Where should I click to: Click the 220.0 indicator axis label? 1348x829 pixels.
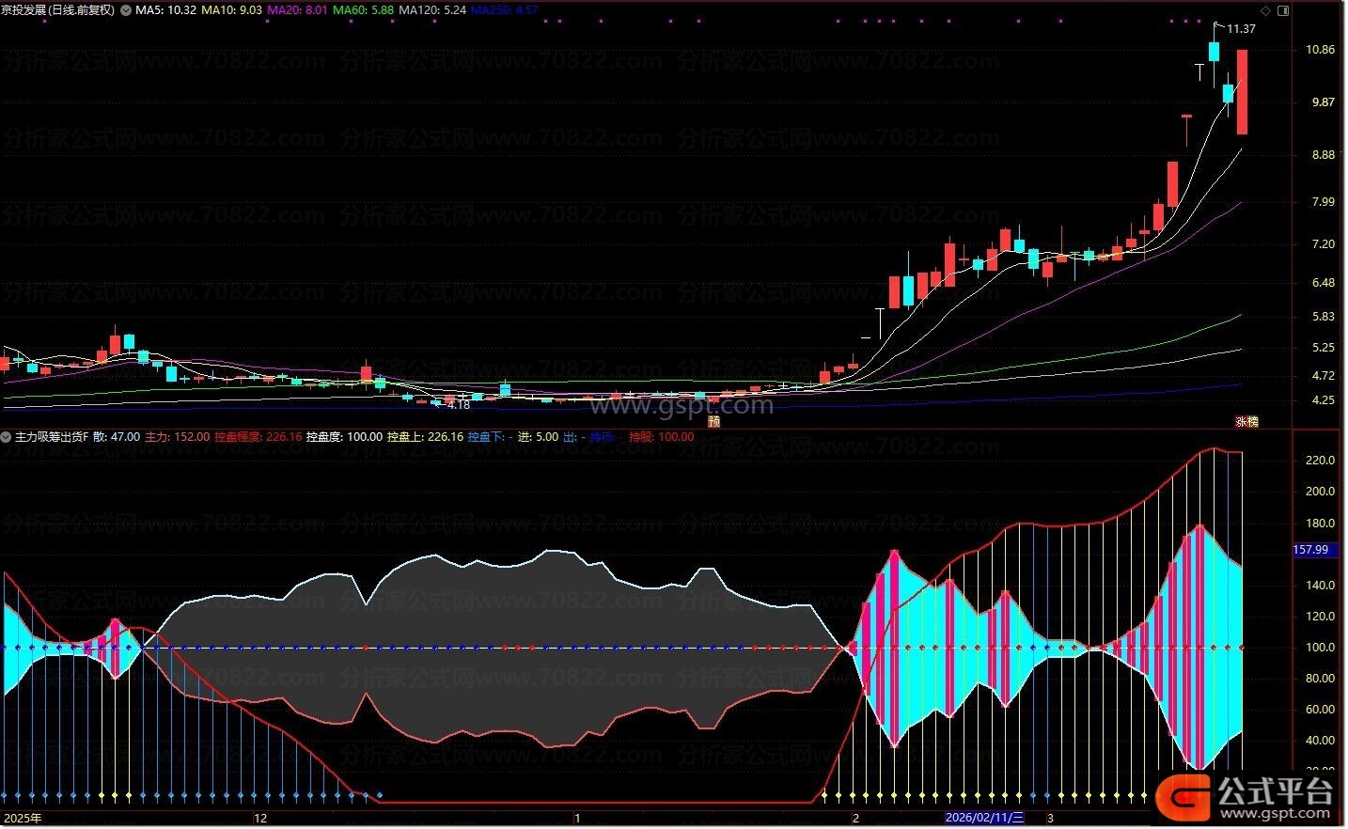pyautogui.click(x=1321, y=461)
